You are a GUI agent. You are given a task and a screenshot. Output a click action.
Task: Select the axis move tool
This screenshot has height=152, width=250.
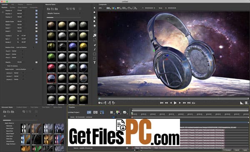coord(95,31)
